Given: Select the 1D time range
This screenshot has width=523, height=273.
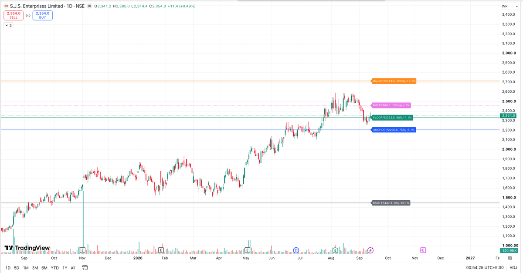Looking at the screenshot, I should [x=8, y=268].
